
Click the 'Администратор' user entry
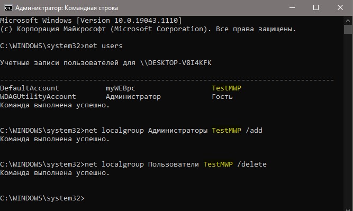[x=133, y=96]
